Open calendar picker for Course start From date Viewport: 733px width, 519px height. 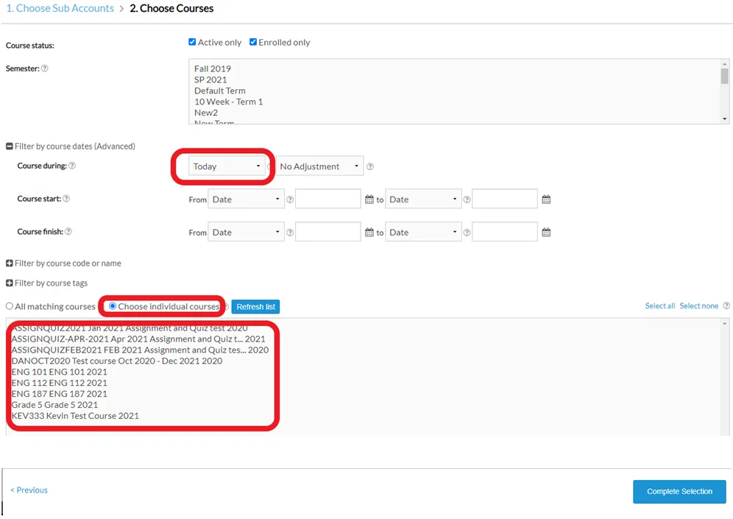coord(369,200)
